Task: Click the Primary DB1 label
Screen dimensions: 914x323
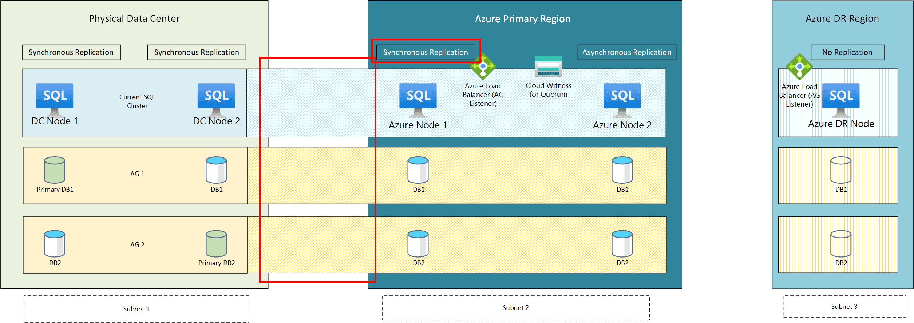Action: pyautogui.click(x=55, y=190)
